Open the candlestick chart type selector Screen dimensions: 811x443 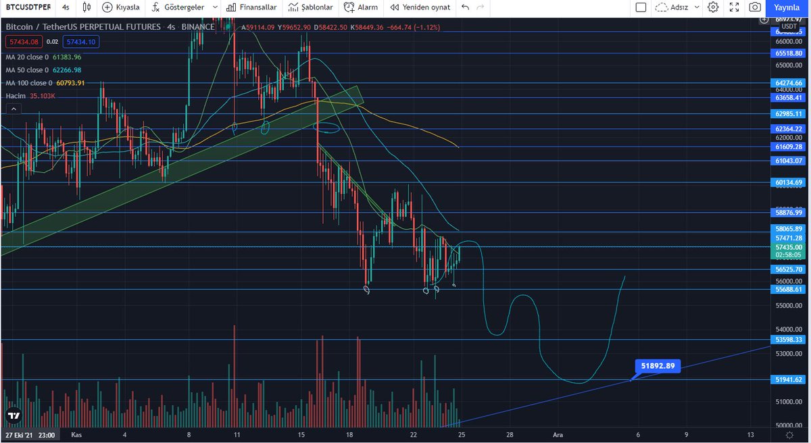[x=87, y=7]
